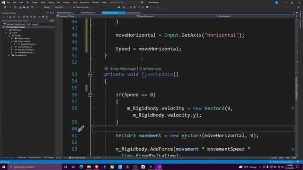Image resolution: width=303 pixels, height=170 pixels.
Task: Open the Any CPU platform dropdown
Action: tap(63, 8)
